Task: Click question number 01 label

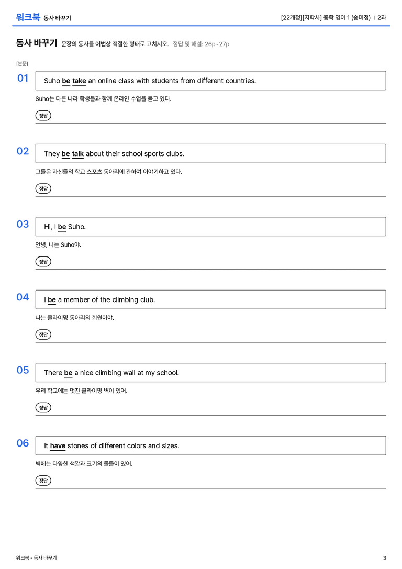Action: pos(23,78)
